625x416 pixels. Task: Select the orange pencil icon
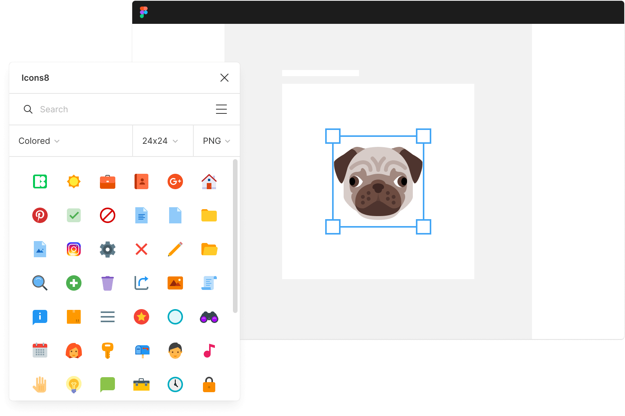point(175,249)
